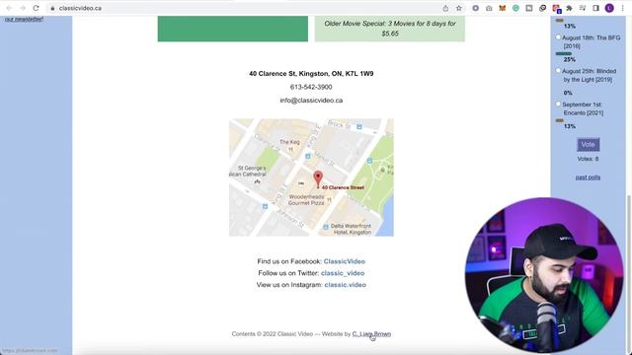This screenshot has width=632, height=355.
Task: Click the Votes: 8 count text
Action: coord(588,159)
